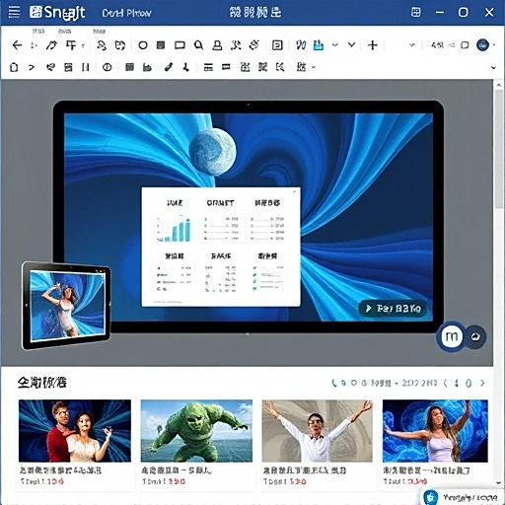The height and width of the screenshot is (505, 505).
Task: Open the hamburger menu in the title bar
Action: pyautogui.click(x=14, y=12)
